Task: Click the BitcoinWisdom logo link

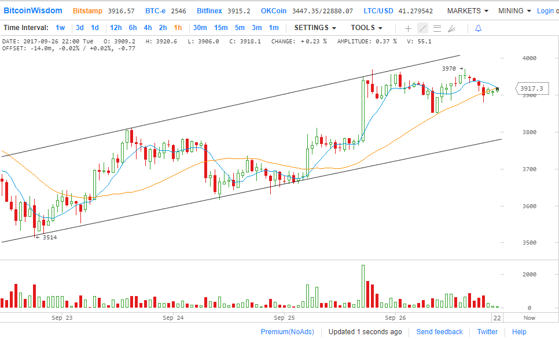Action: (33, 11)
